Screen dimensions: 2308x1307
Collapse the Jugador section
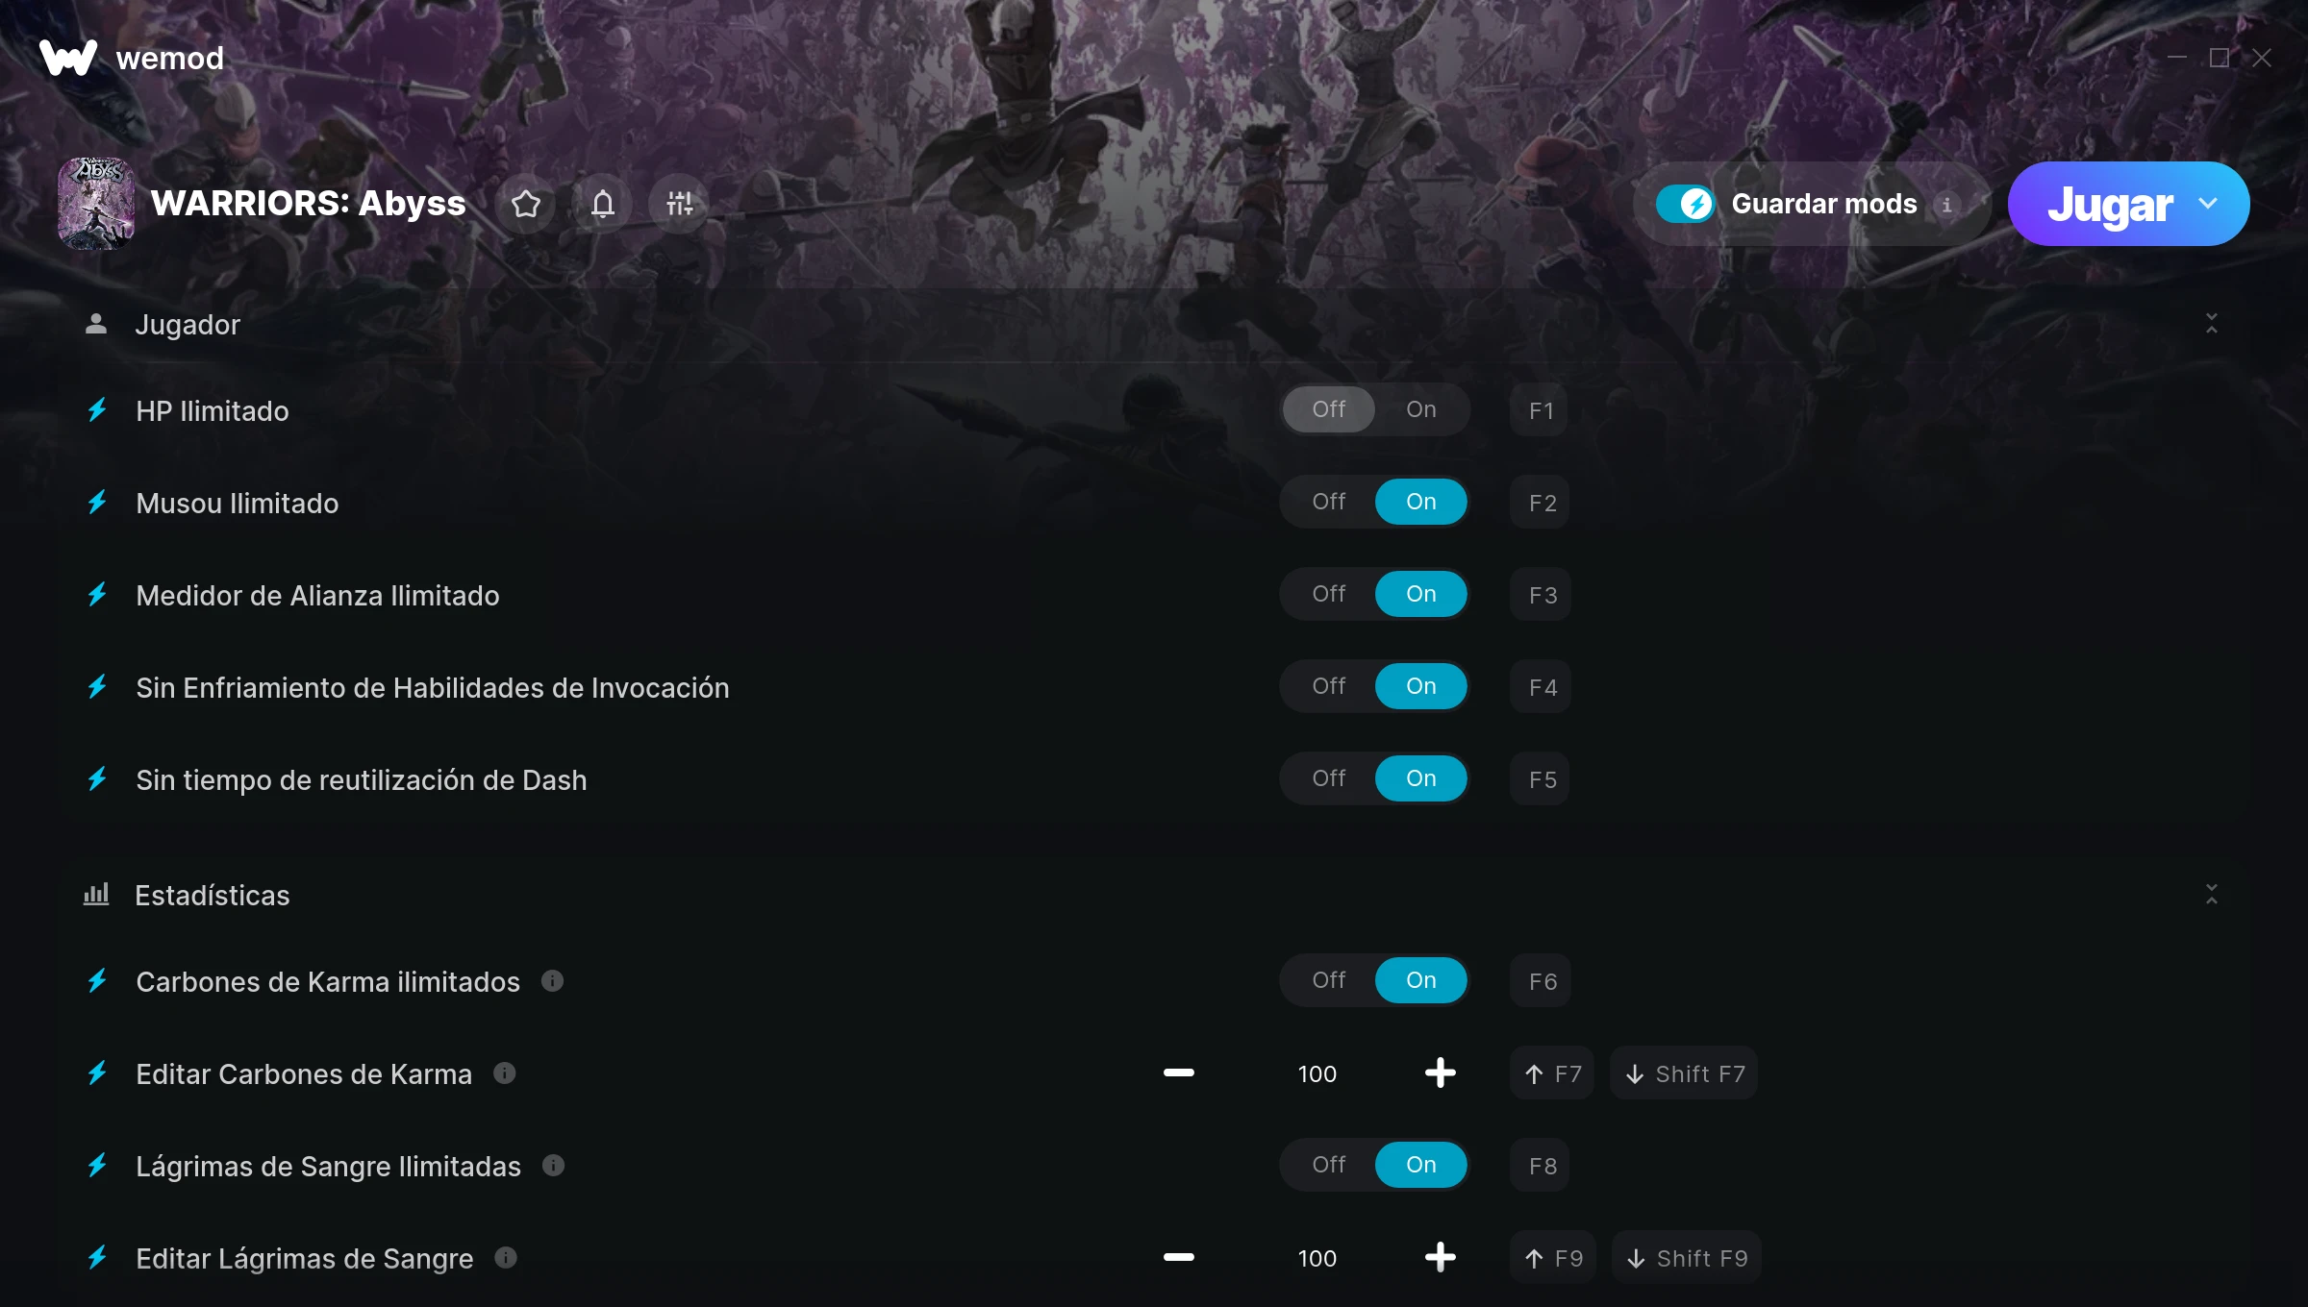[2211, 324]
